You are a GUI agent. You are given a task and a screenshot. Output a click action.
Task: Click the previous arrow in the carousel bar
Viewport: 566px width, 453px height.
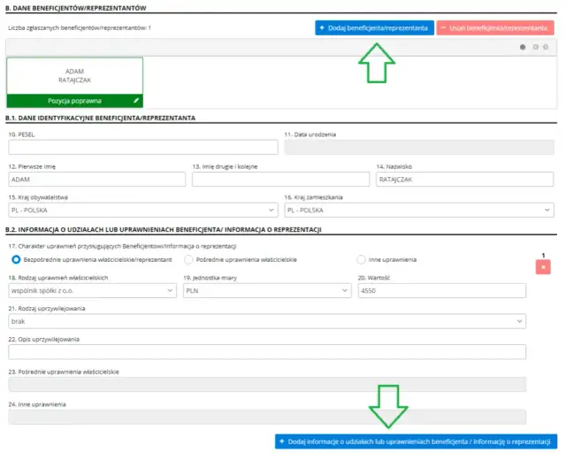[x=536, y=48]
